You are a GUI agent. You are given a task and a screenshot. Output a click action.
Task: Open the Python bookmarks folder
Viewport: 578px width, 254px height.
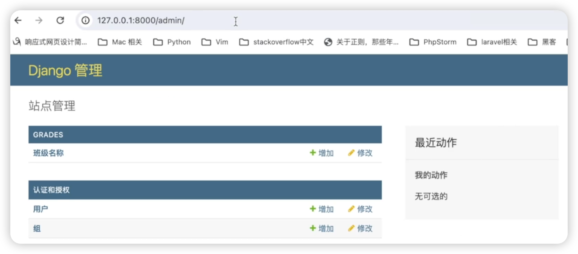click(172, 42)
